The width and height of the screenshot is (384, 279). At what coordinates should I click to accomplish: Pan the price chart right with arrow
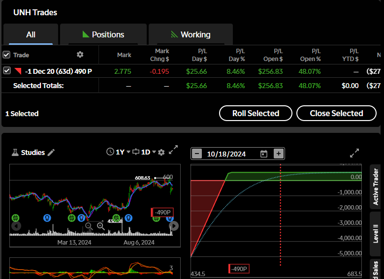coord(174,226)
